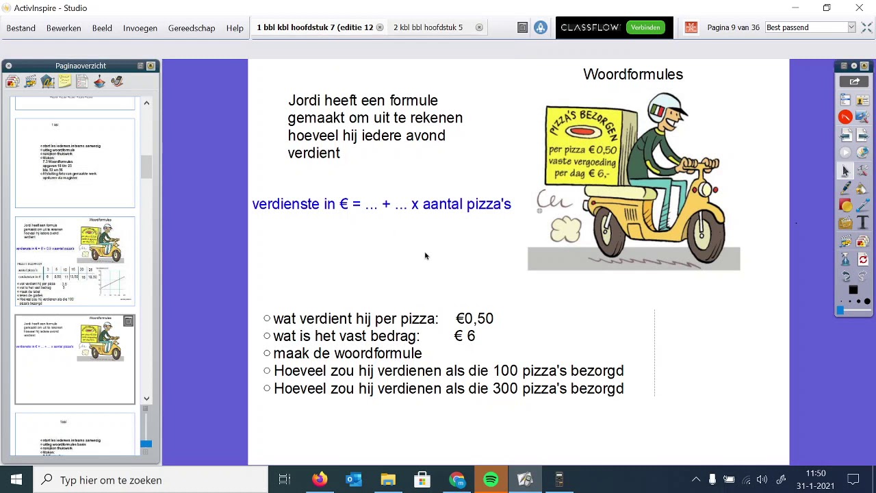Click the Windows search box
This screenshot has height=493, width=876.
tap(151, 480)
